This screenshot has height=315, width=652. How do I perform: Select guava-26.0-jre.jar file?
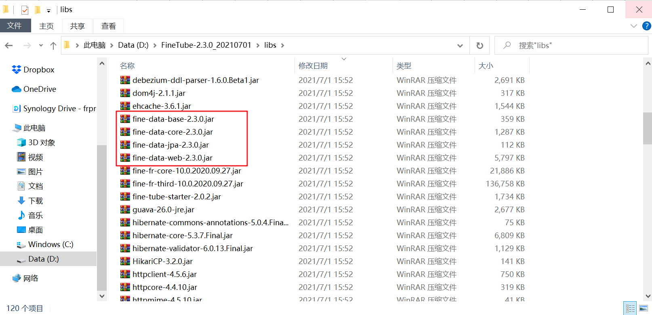(163, 209)
